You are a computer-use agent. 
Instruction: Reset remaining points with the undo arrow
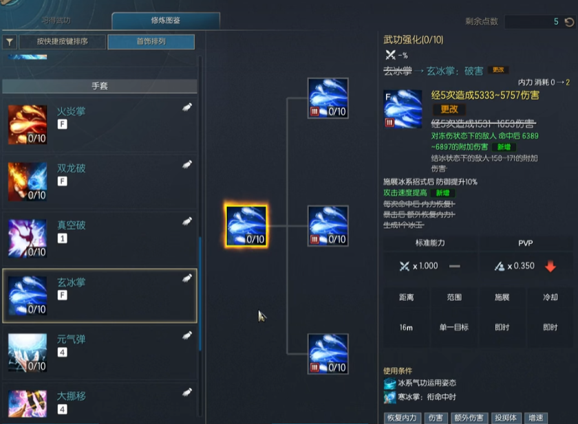coord(569,22)
